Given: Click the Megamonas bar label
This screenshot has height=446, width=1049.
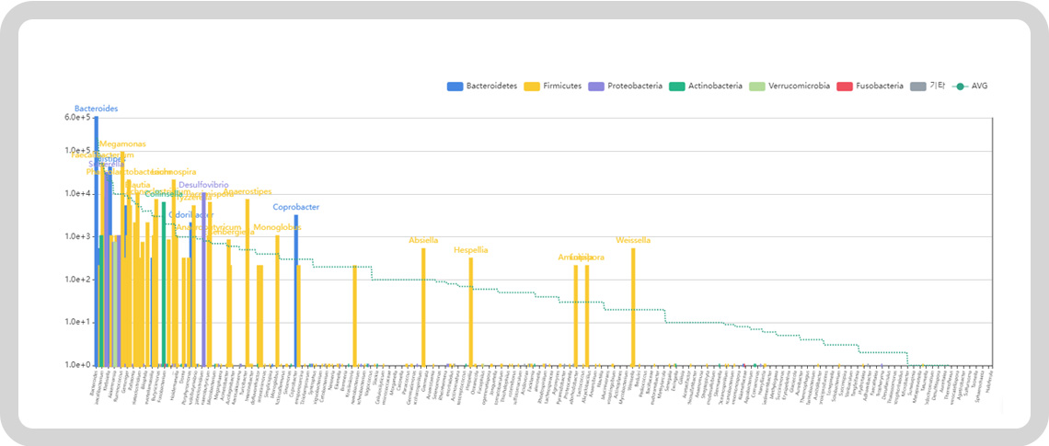Looking at the screenshot, I should (x=122, y=143).
